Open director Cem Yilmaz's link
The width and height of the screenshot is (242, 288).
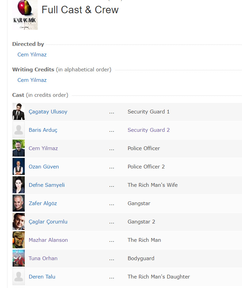coord(32,55)
